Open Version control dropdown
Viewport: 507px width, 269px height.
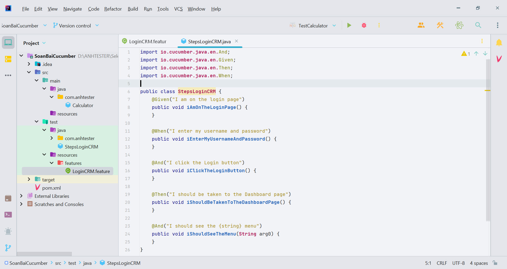(76, 26)
